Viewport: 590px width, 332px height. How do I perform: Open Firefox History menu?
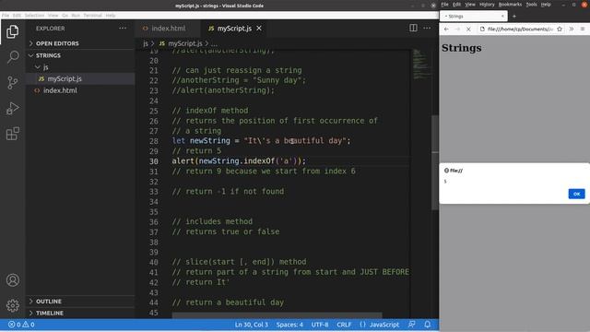tap(487, 5)
